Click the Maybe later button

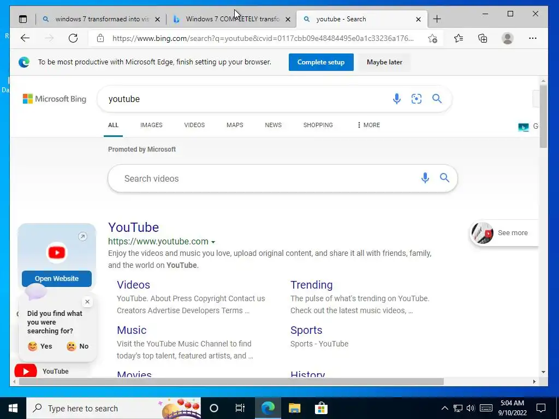click(384, 62)
